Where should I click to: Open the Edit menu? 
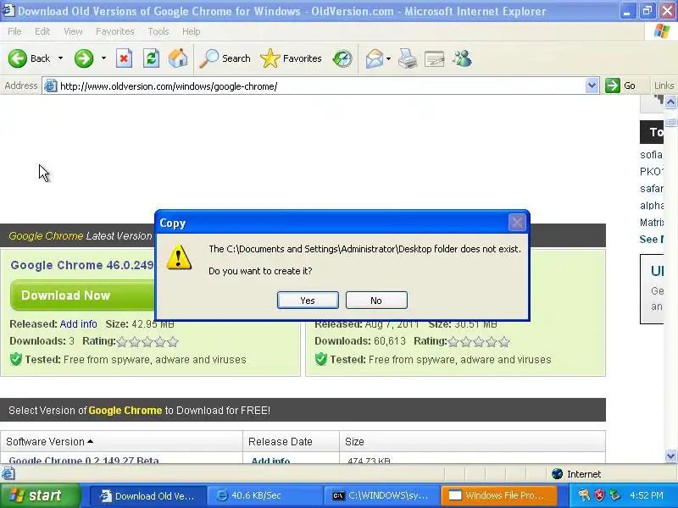coord(42,31)
